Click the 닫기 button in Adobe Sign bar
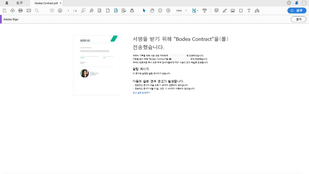309x174 pixels. tap(299, 19)
